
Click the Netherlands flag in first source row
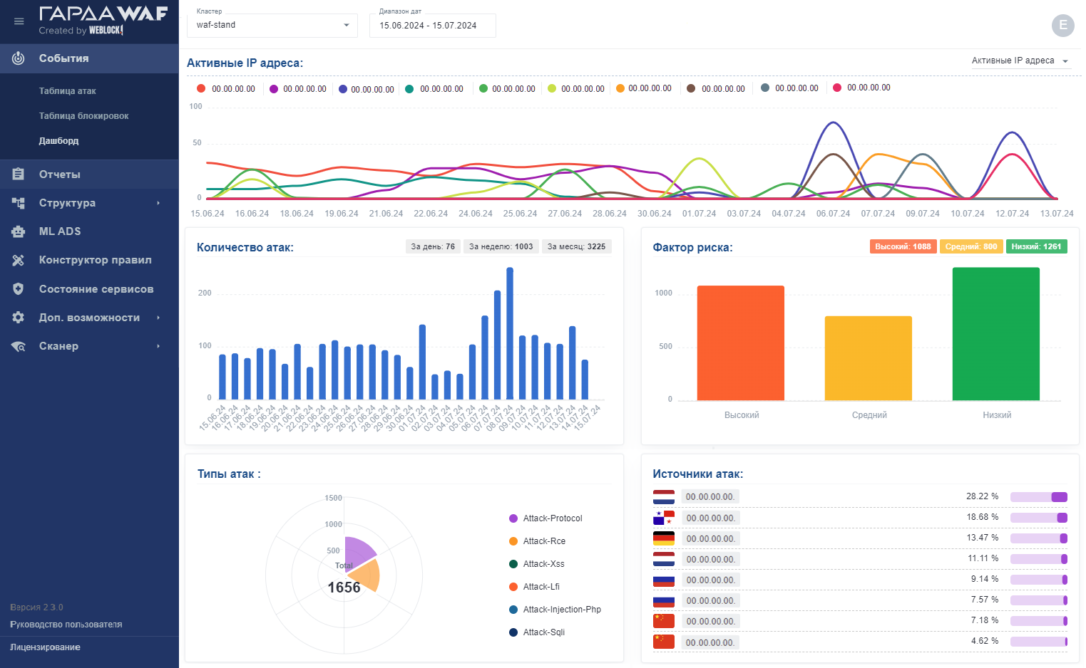663,496
